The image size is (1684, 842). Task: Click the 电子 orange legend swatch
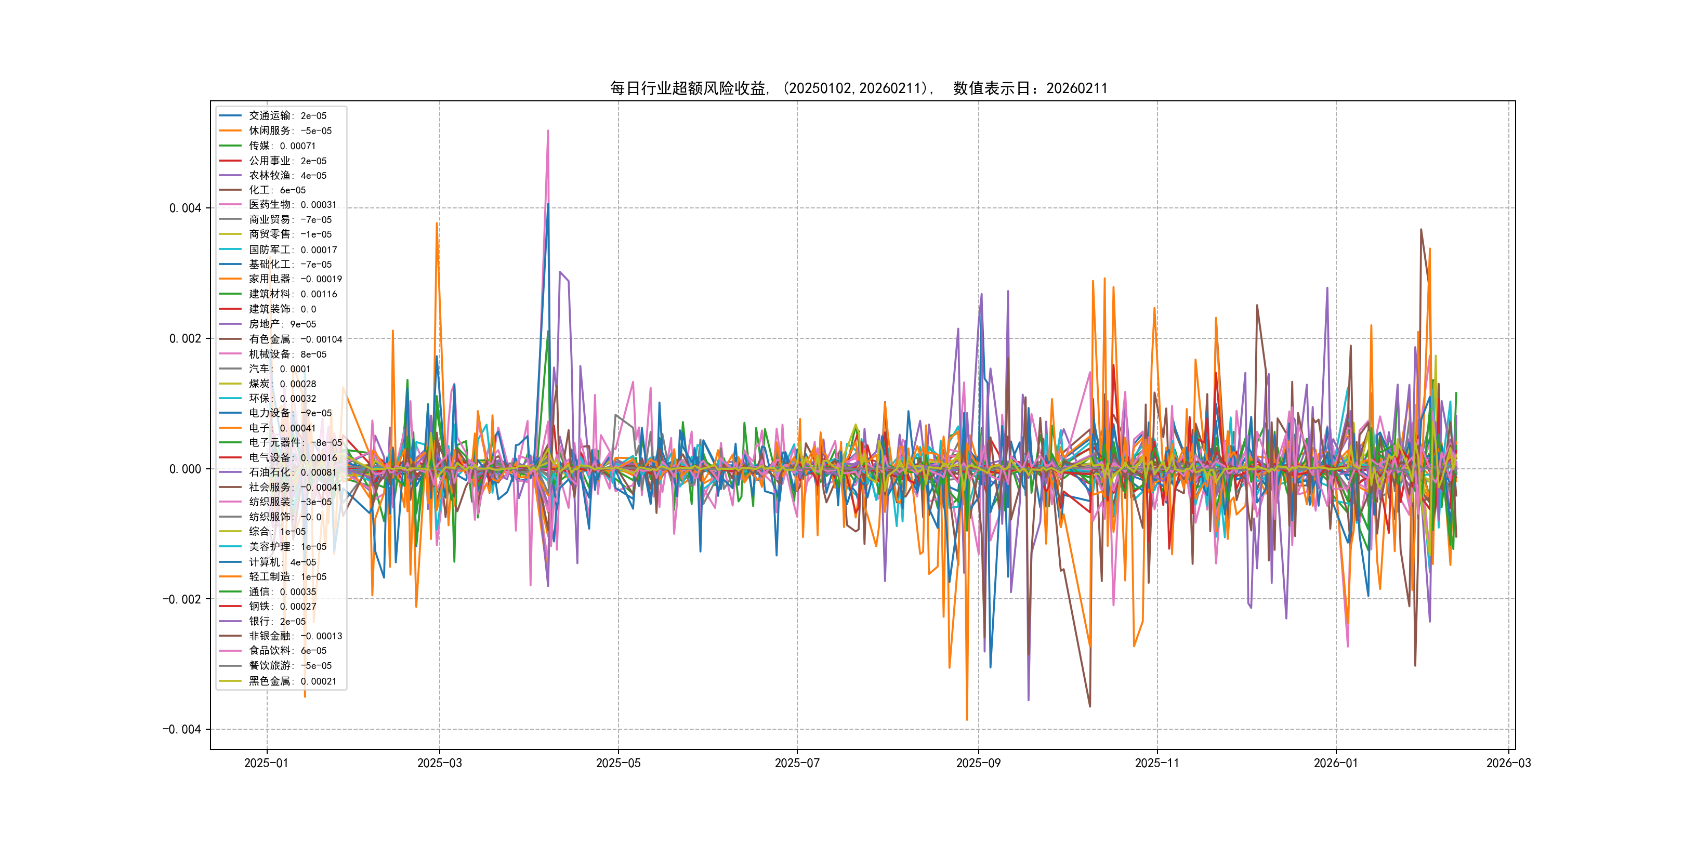pos(230,428)
